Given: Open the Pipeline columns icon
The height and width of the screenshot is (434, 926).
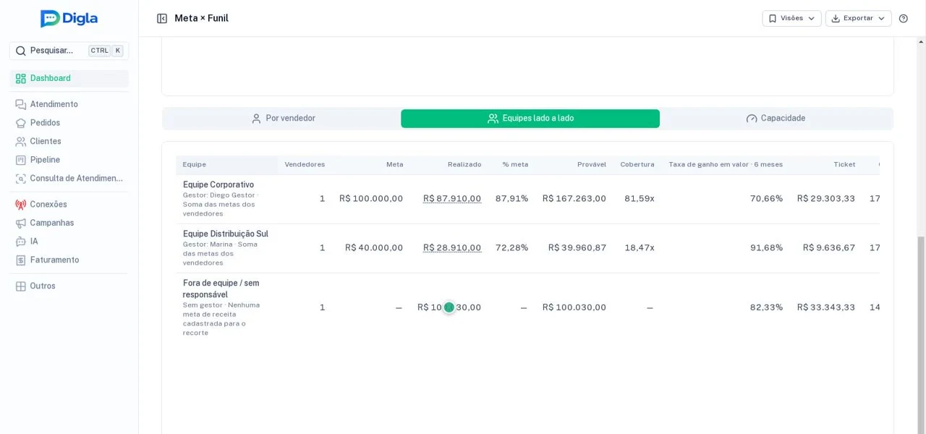Looking at the screenshot, I should pyautogui.click(x=20, y=160).
